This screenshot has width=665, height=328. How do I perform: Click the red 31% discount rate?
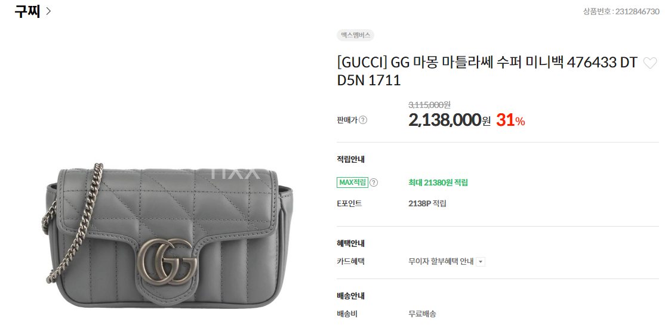click(510, 120)
